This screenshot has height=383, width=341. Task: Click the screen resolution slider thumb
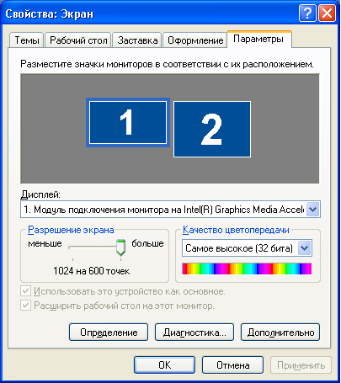tap(121, 247)
